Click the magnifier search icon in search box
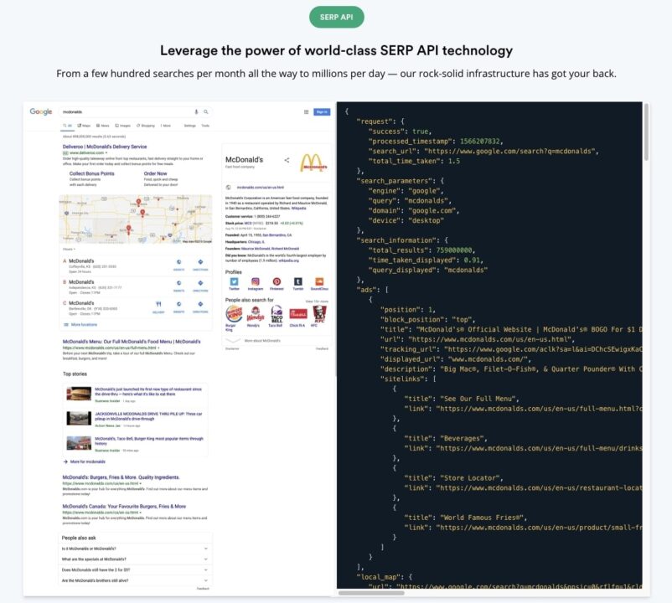Image resolution: width=672 pixels, height=603 pixels. (x=205, y=111)
